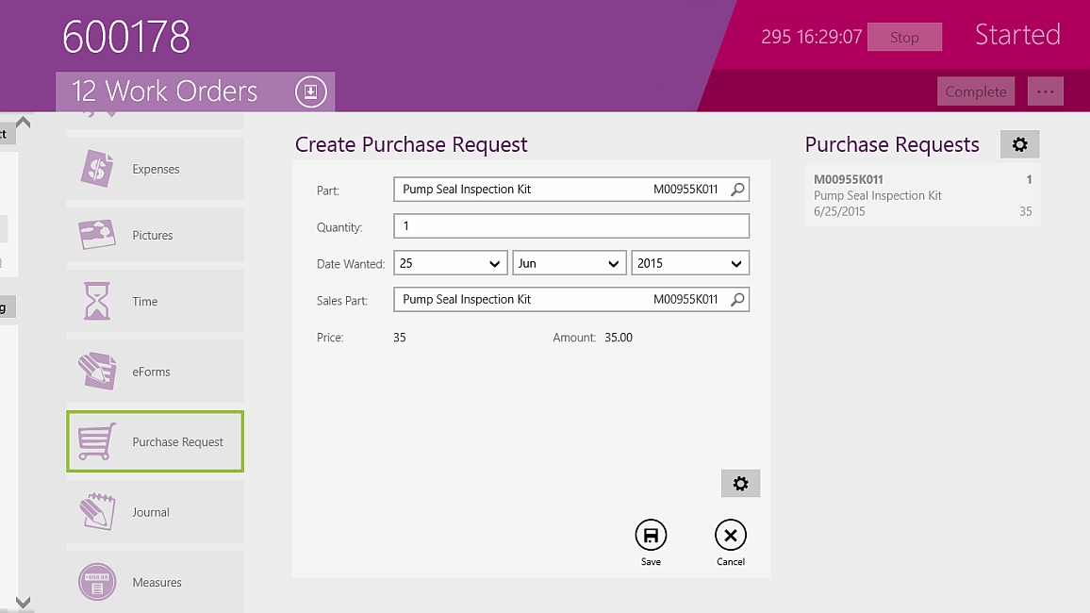Click the Sales Part field text
This screenshot has height=613, width=1090.
pyautogui.click(x=467, y=300)
